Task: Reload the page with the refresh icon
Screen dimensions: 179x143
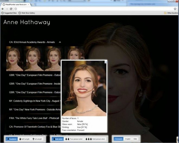Action: click(11, 9)
